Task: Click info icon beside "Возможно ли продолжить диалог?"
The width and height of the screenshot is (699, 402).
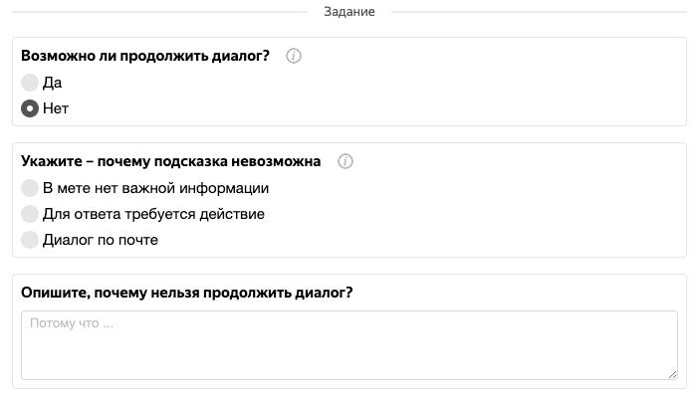Action: click(x=294, y=56)
